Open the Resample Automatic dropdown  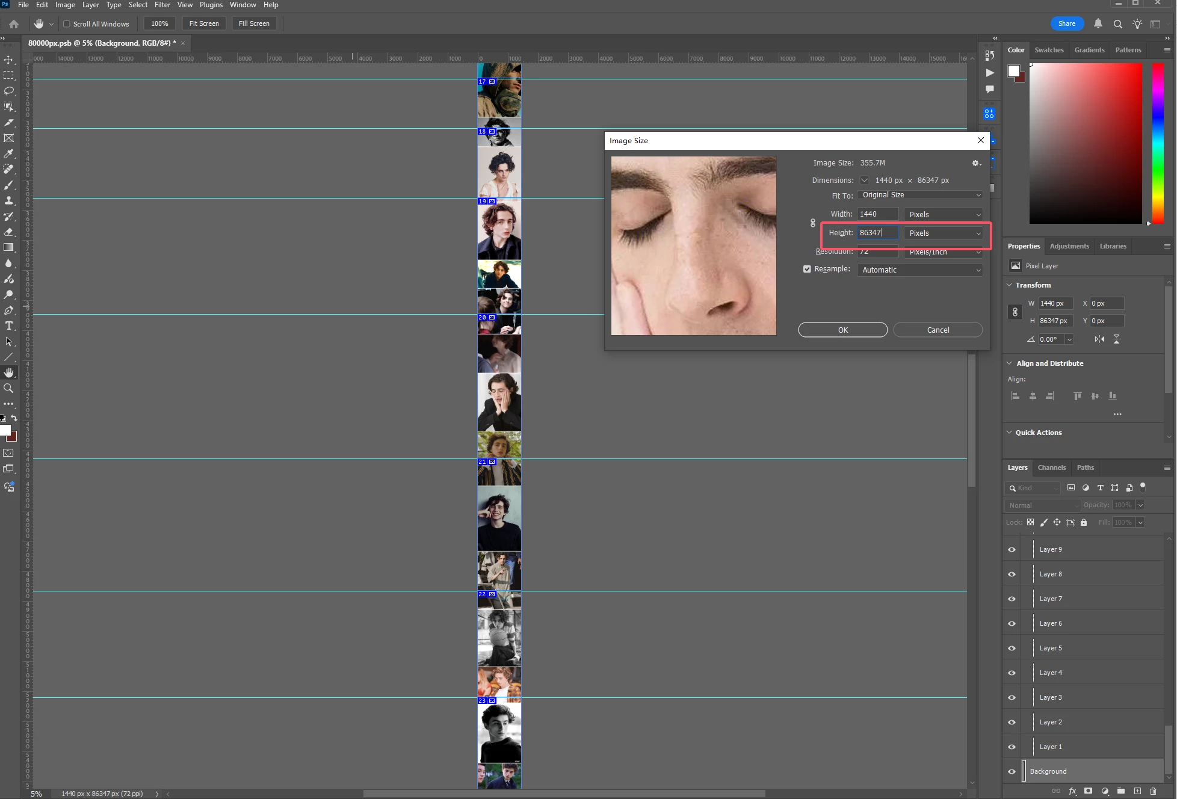click(920, 270)
